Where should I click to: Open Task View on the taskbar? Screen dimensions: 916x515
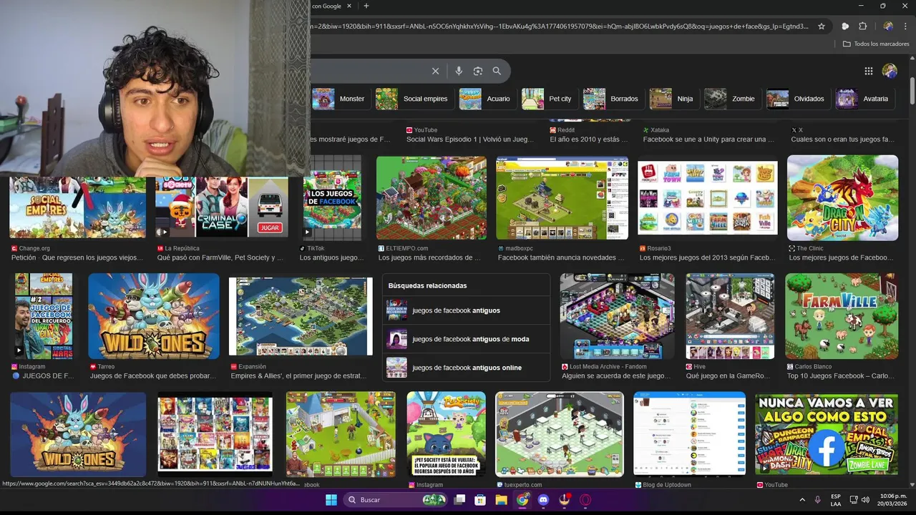coord(460,500)
